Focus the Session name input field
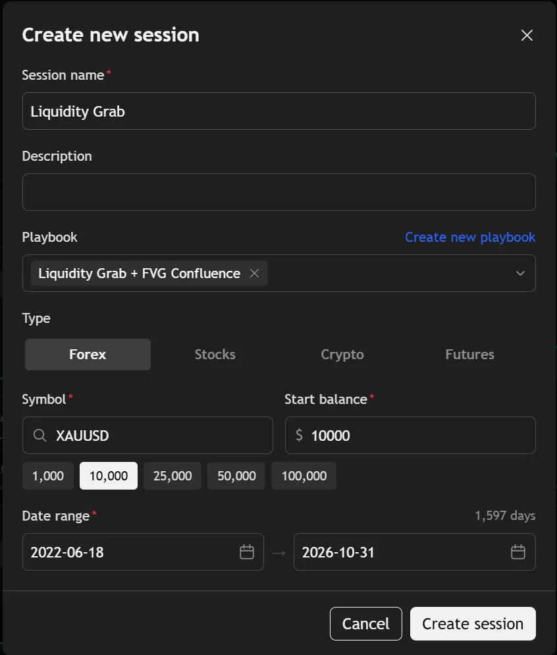The image size is (557, 655). [278, 111]
